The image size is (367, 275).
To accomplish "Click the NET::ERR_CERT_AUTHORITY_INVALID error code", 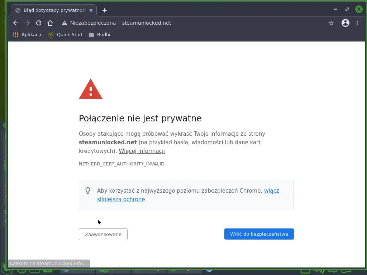I will click(121, 164).
